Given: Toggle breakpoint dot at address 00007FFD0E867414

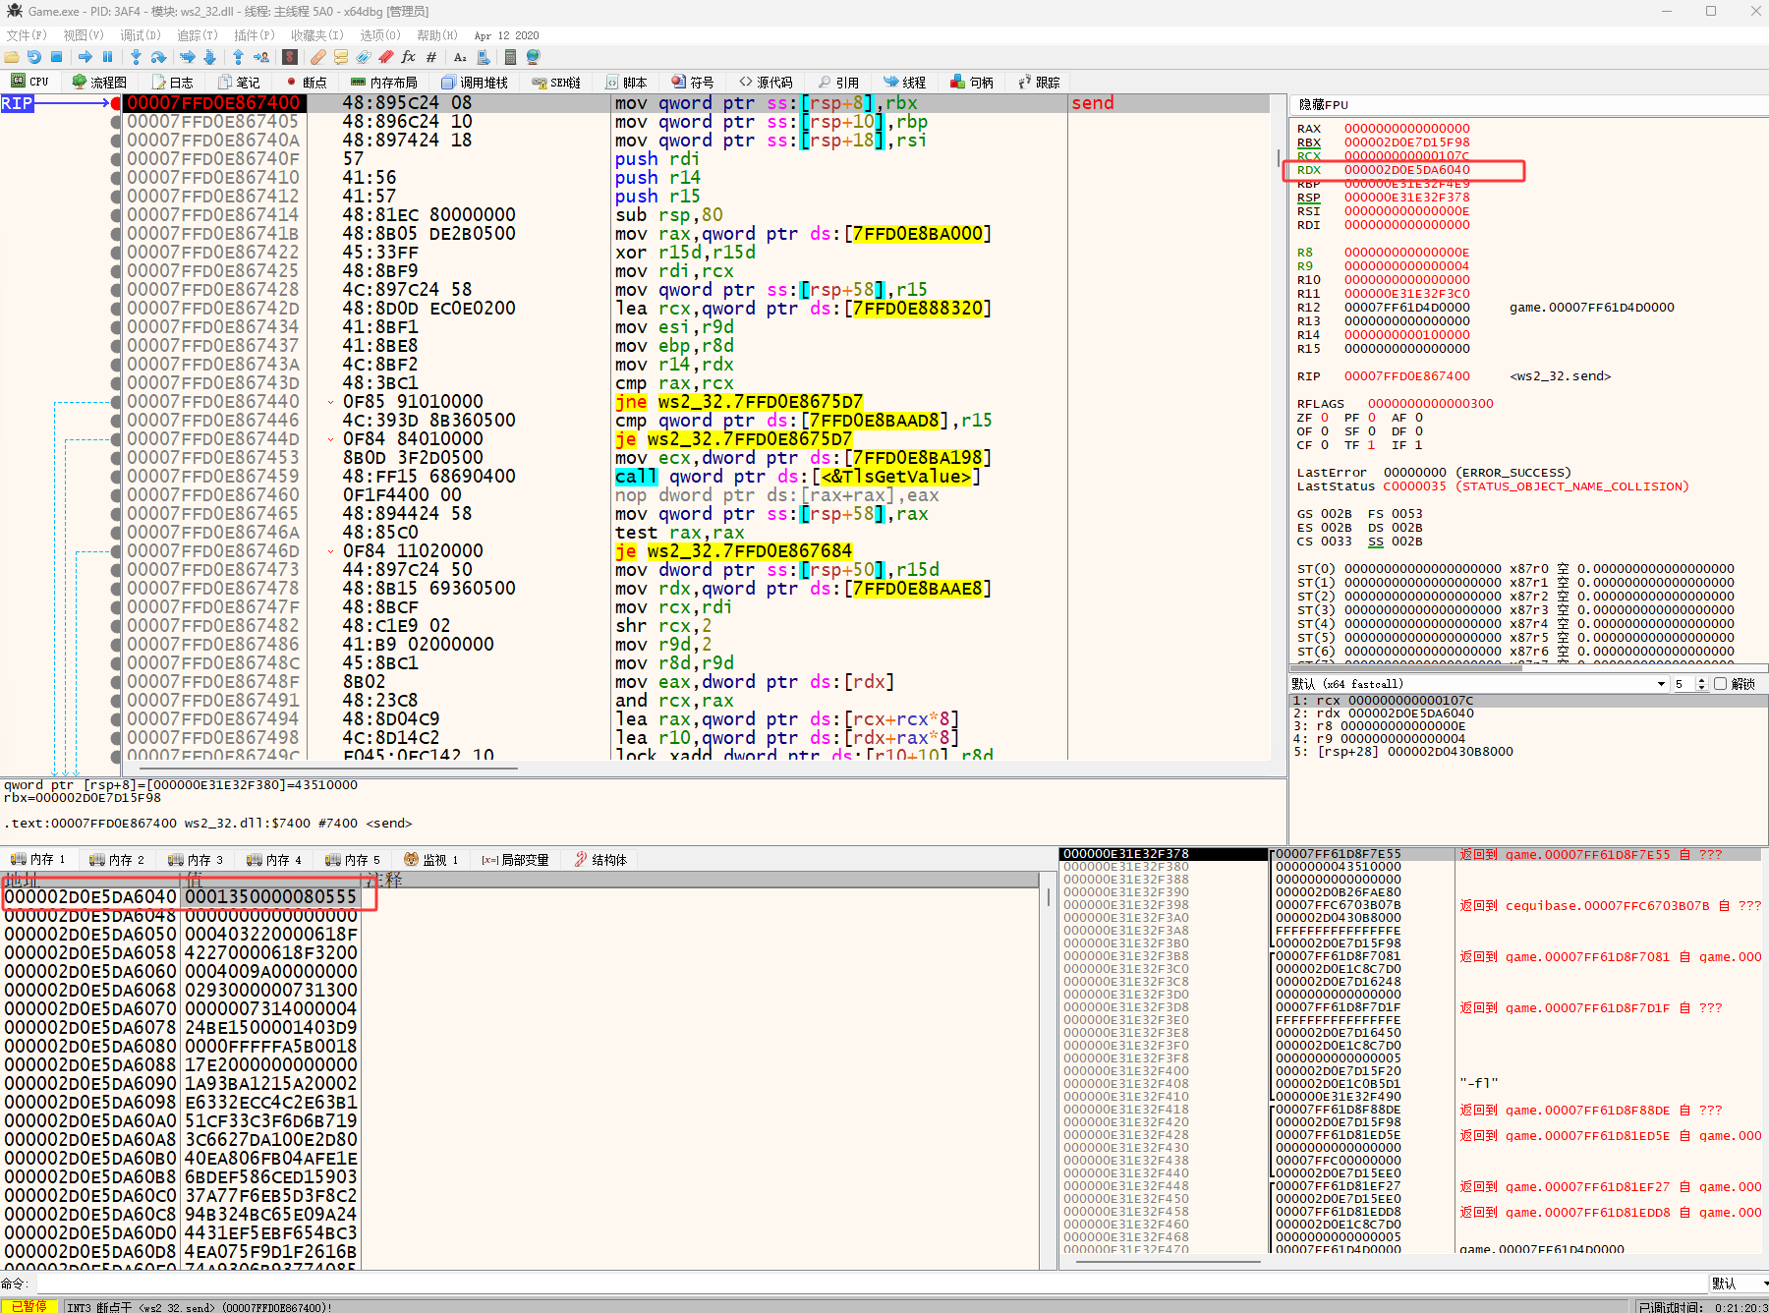Looking at the screenshot, I should click(116, 215).
